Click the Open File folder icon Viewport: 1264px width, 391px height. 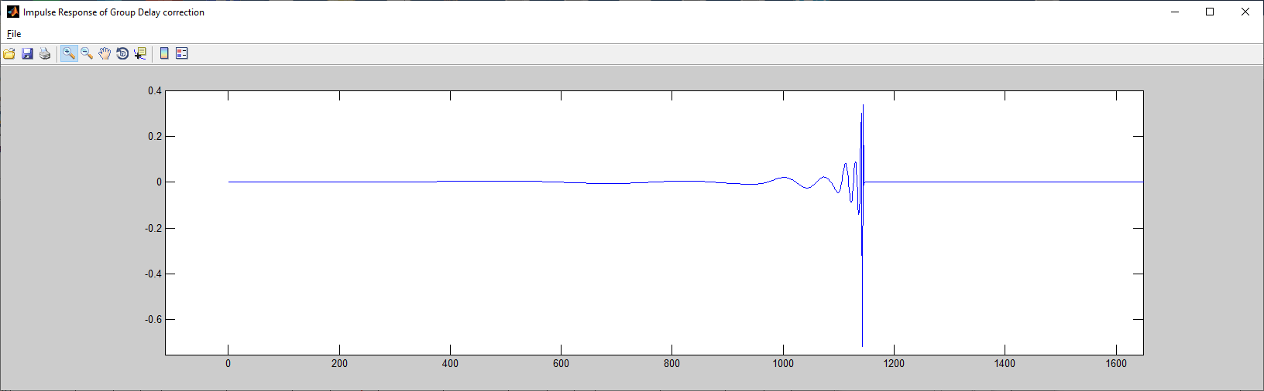pyautogui.click(x=9, y=53)
